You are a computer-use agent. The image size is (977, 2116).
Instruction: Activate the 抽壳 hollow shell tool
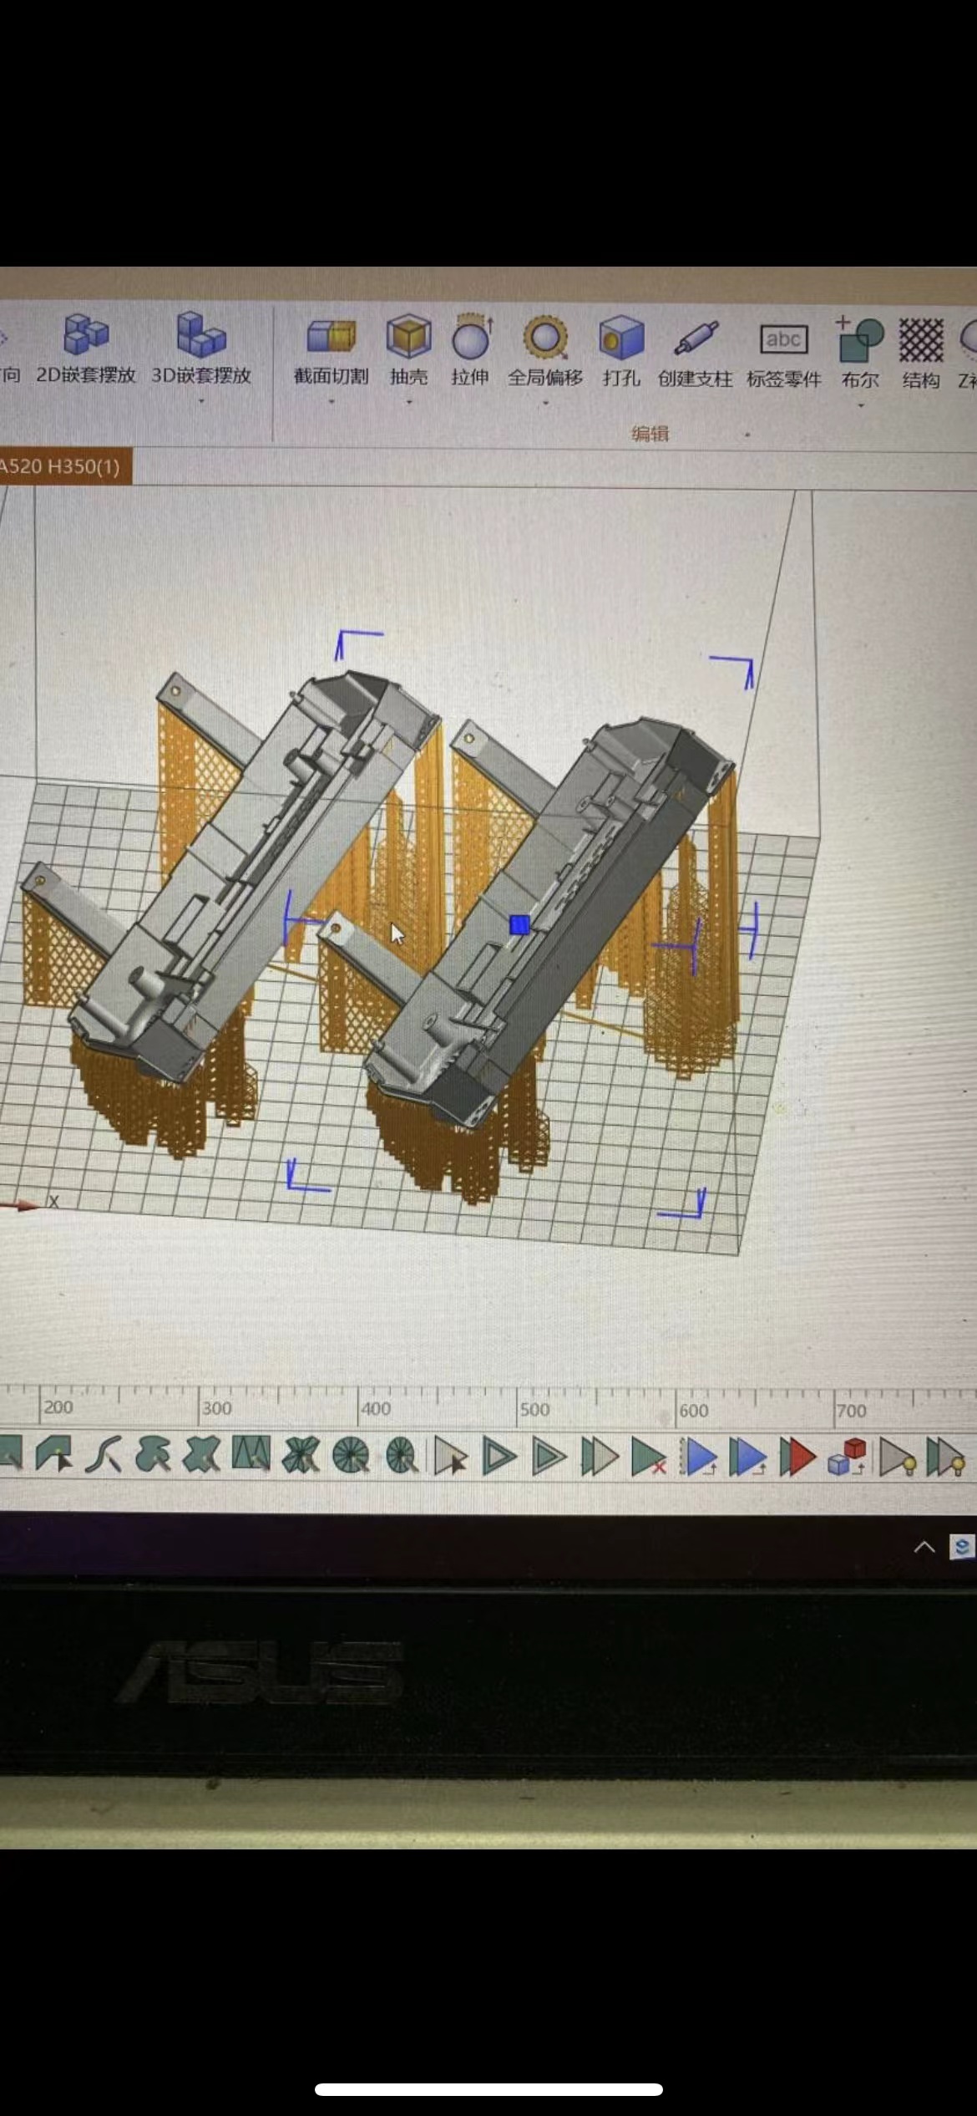click(408, 351)
